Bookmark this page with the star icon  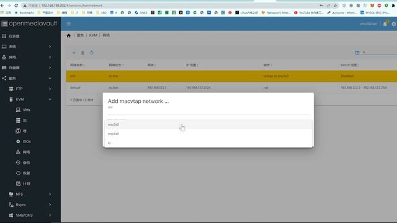pos(336,6)
